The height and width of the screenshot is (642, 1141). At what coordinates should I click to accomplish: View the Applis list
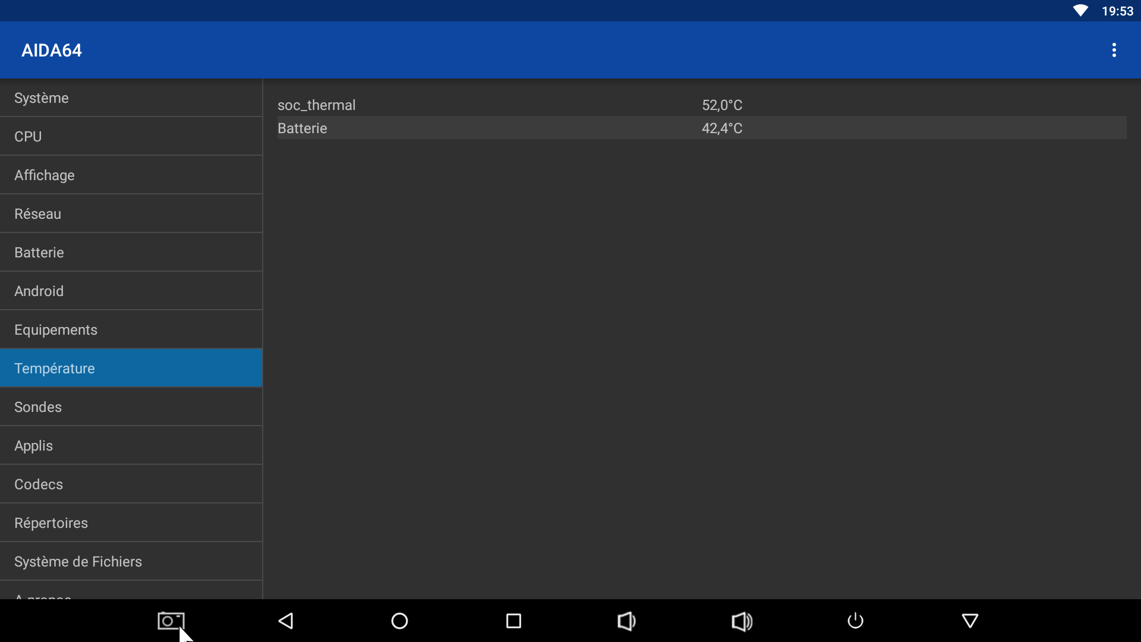pos(131,445)
